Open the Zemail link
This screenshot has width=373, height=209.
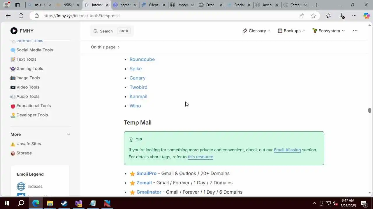(x=144, y=183)
